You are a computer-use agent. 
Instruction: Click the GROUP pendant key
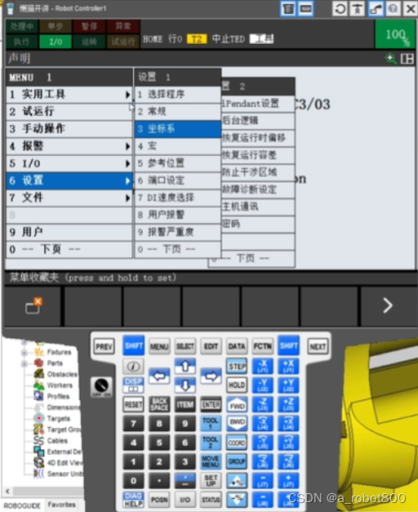(237, 461)
